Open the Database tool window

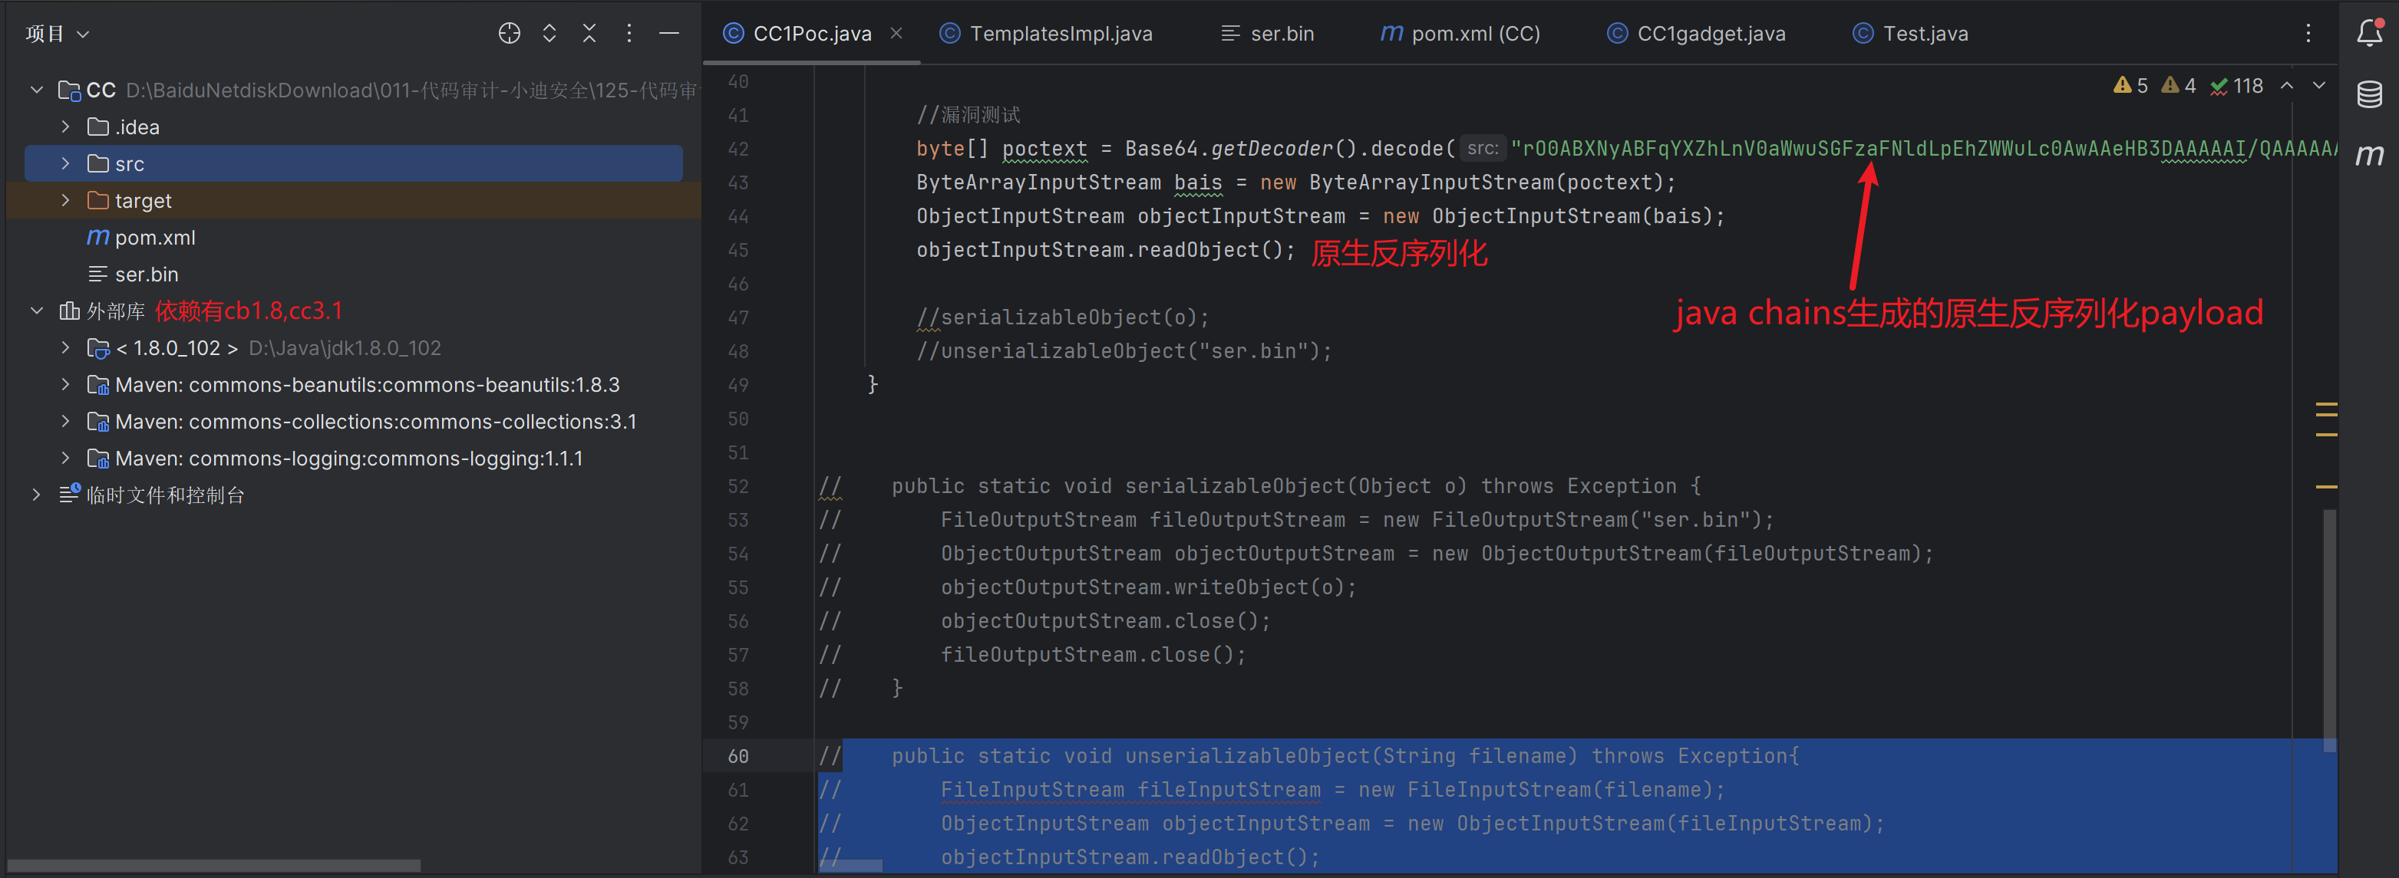(2368, 93)
